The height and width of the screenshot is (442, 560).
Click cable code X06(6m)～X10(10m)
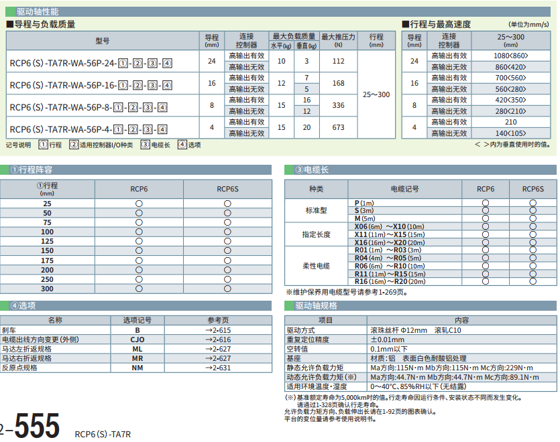pyautogui.click(x=389, y=226)
